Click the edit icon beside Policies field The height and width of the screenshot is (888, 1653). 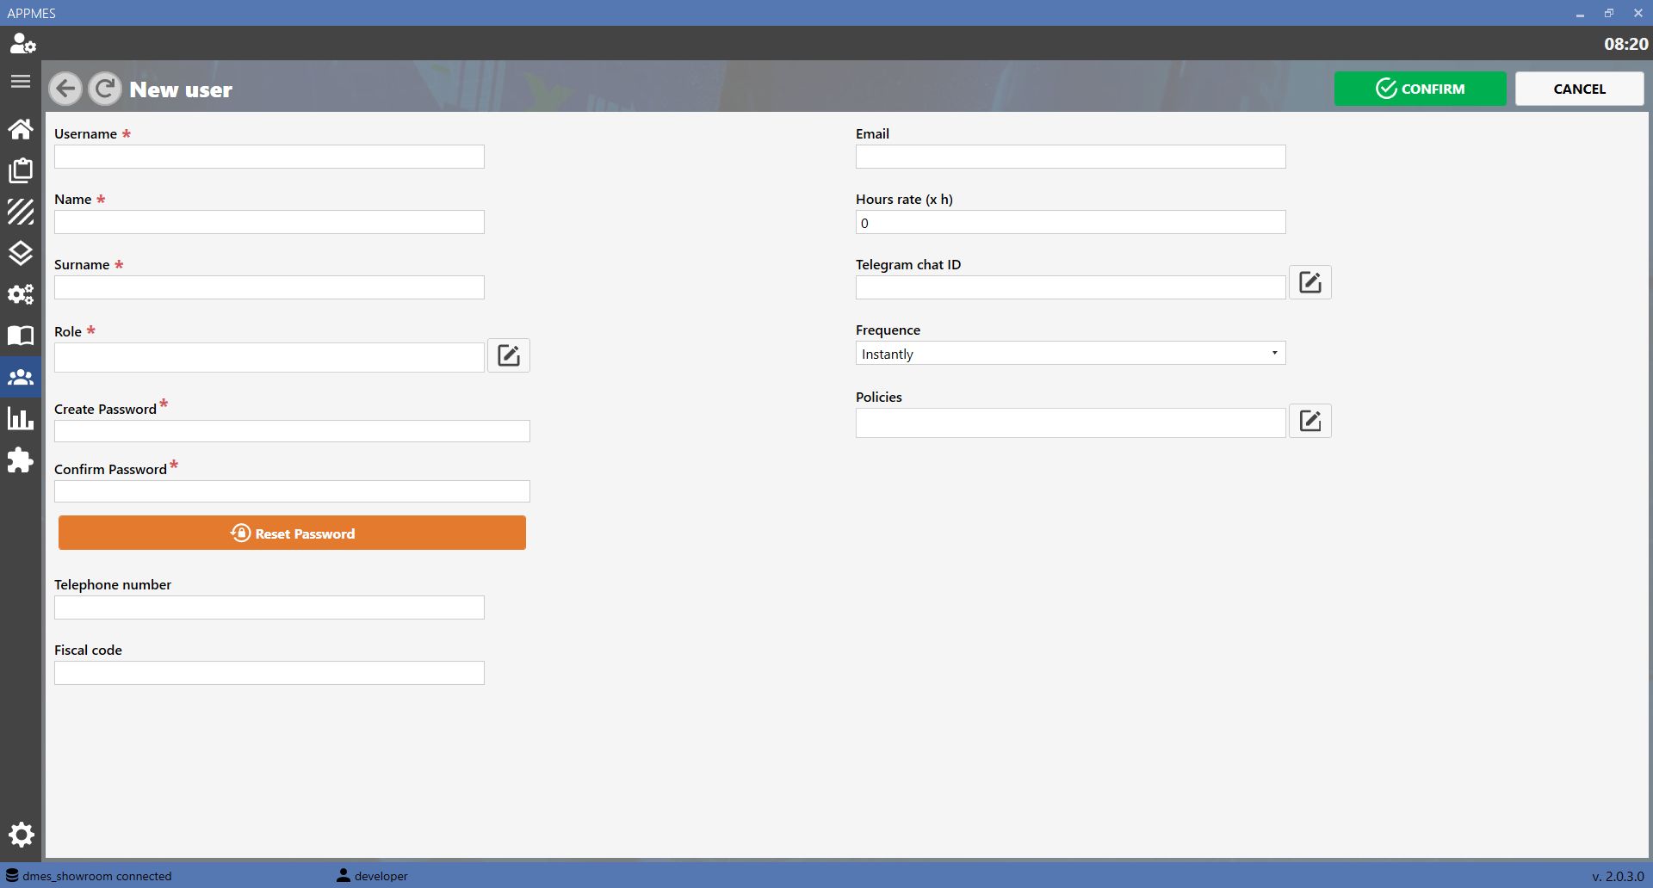click(1310, 421)
